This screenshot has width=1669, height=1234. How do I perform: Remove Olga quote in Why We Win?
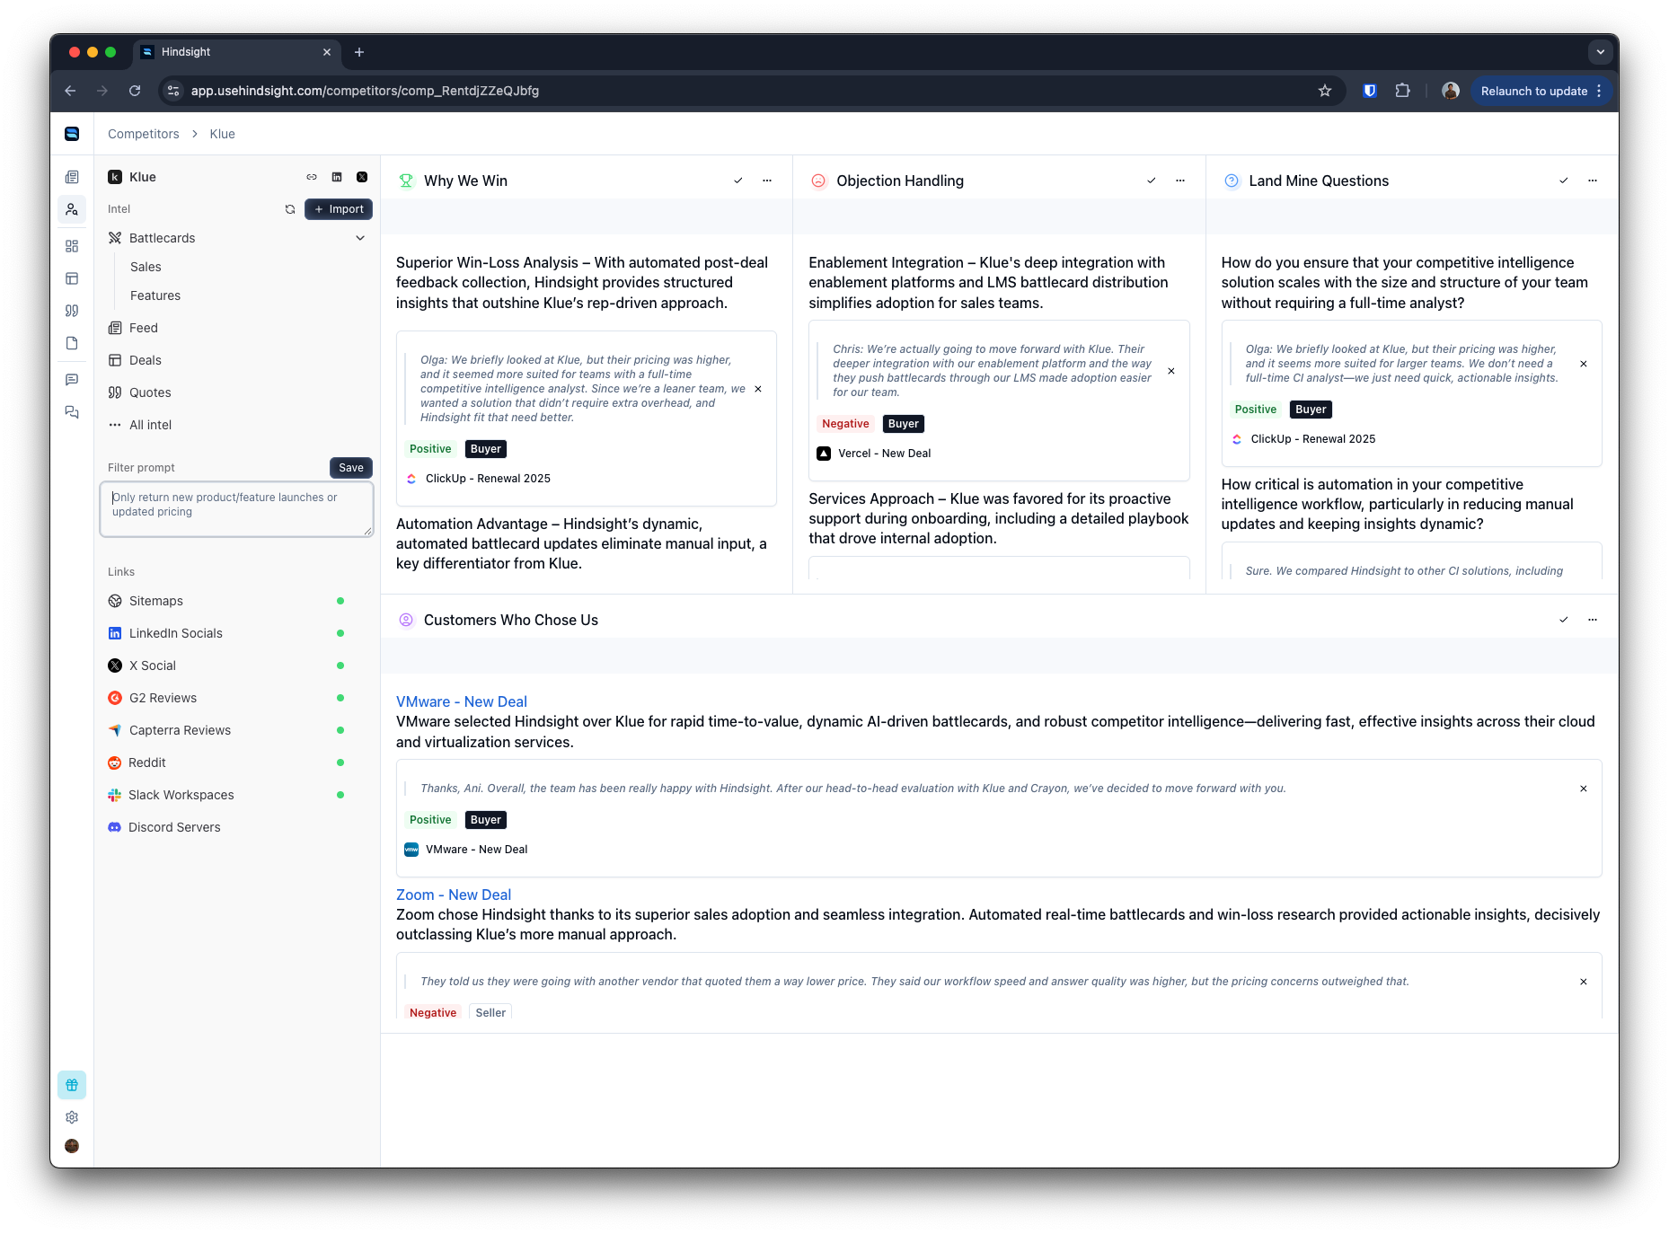(x=758, y=389)
